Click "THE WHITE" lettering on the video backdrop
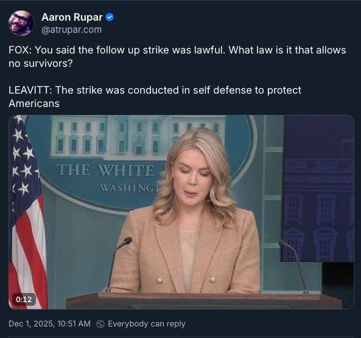361x338 pixels. point(106,170)
